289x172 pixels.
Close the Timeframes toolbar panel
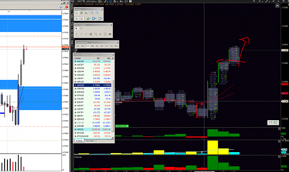[117, 42]
